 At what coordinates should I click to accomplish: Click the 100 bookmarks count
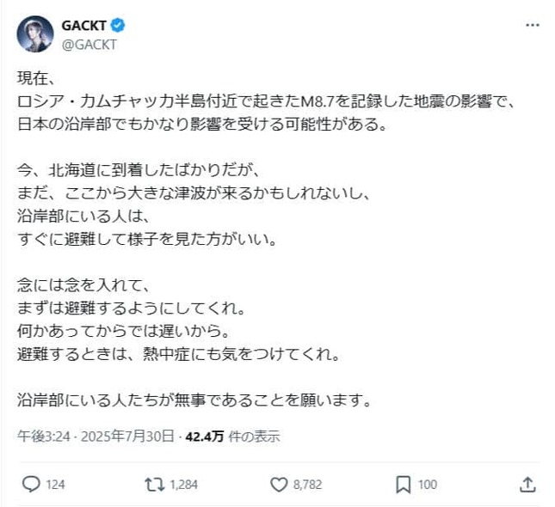pyautogui.click(x=428, y=485)
